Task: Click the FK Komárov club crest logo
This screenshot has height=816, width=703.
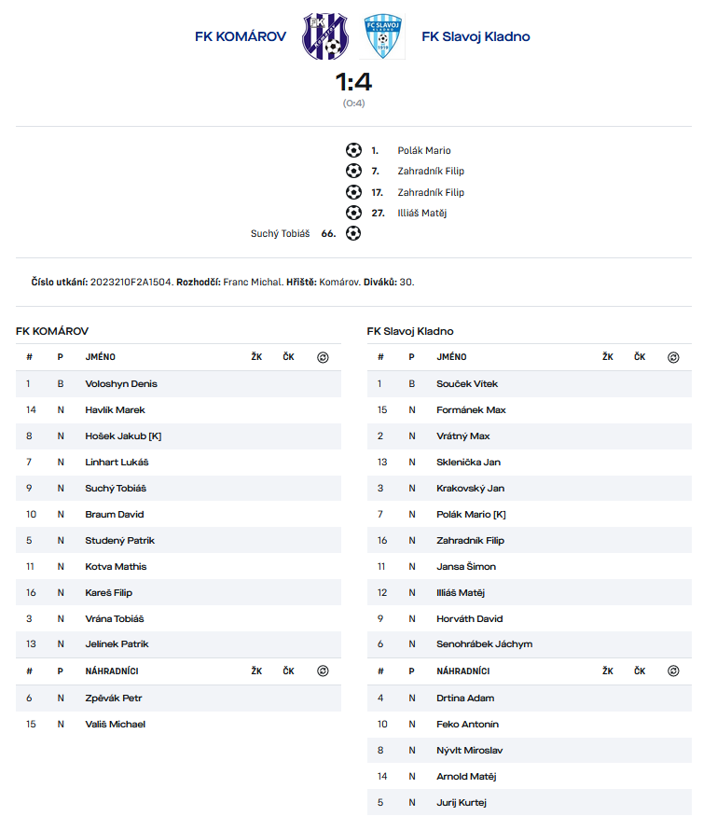Action: (x=325, y=36)
